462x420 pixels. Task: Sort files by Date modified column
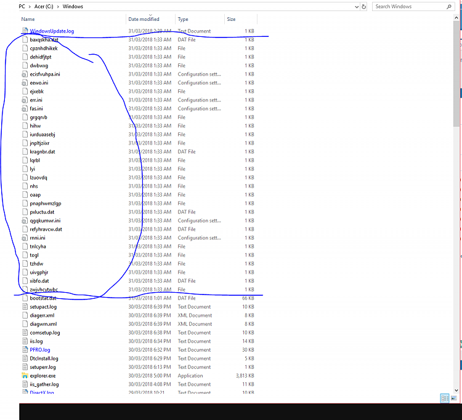144,19
